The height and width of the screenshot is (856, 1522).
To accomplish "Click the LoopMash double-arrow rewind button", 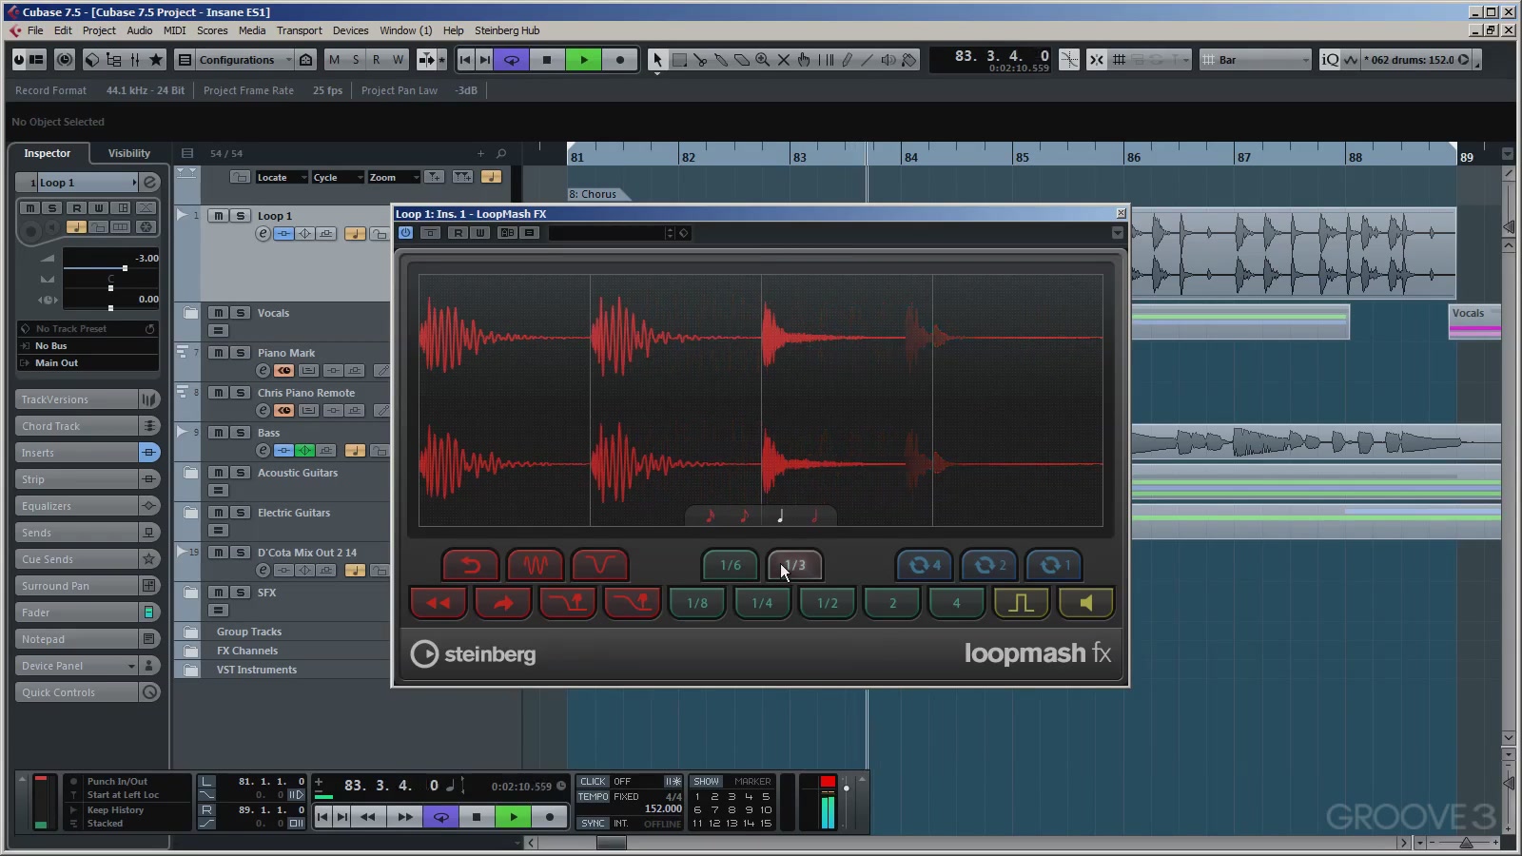I will pyautogui.click(x=439, y=603).
